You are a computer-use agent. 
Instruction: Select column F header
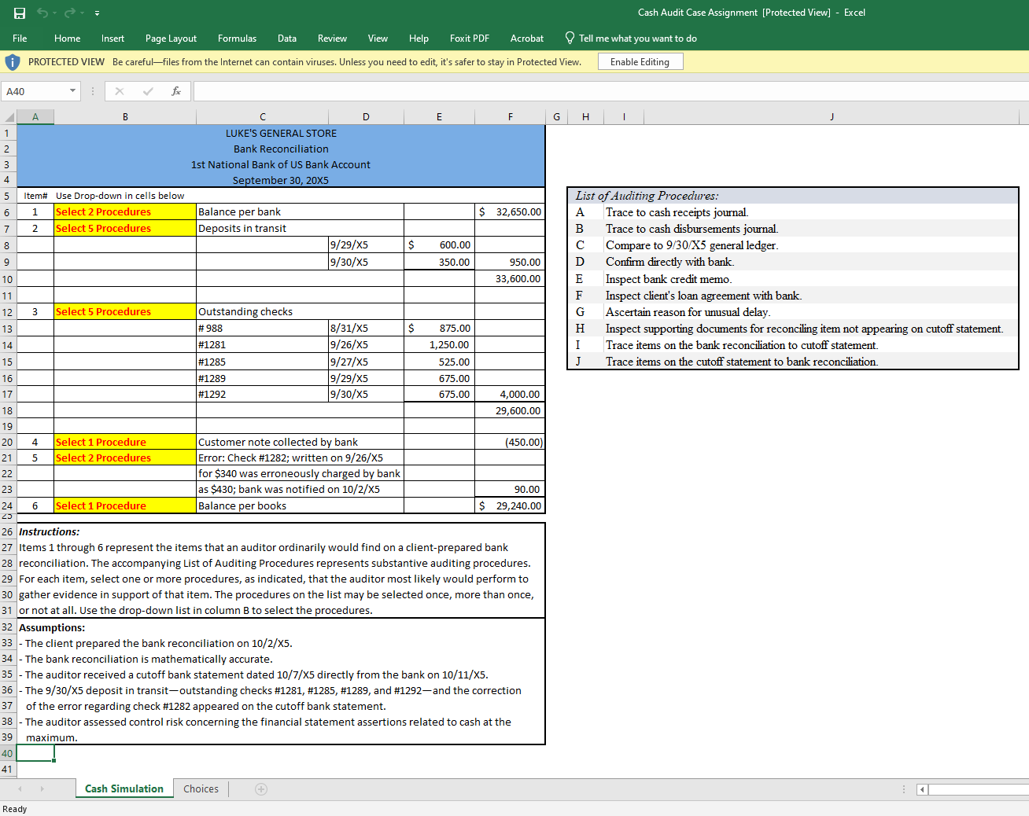click(x=510, y=117)
